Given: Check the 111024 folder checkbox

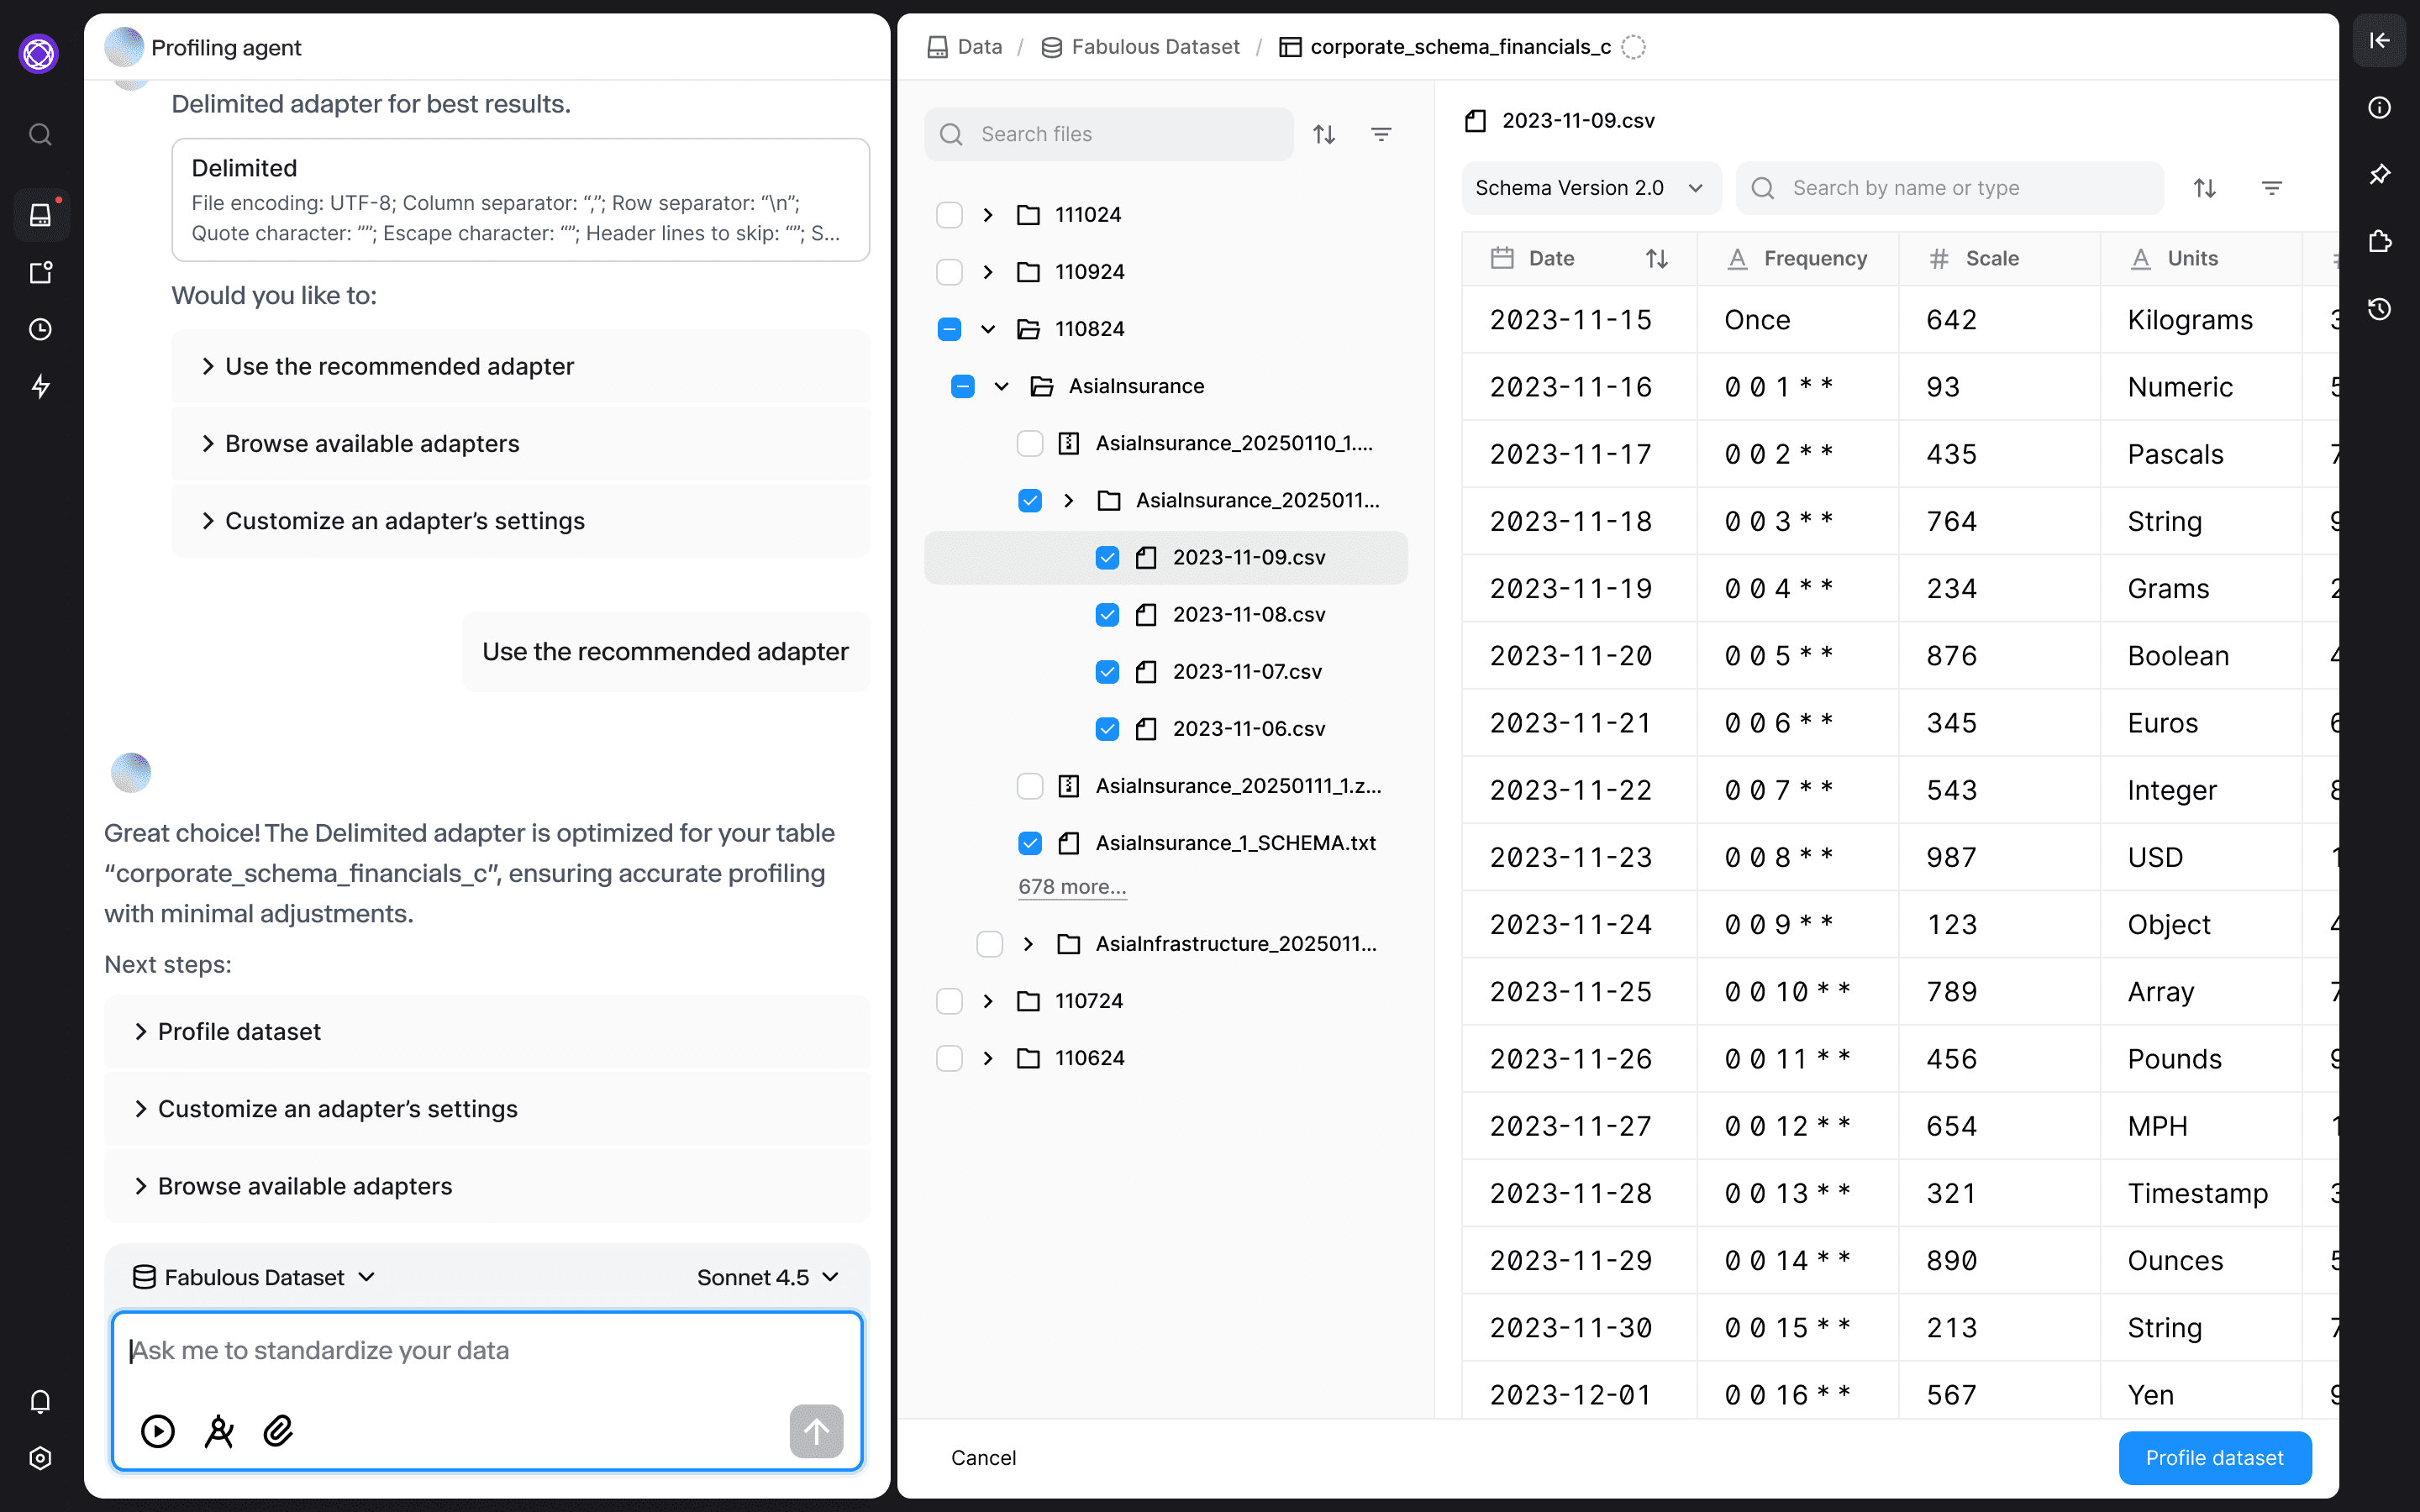Looking at the screenshot, I should (949, 215).
